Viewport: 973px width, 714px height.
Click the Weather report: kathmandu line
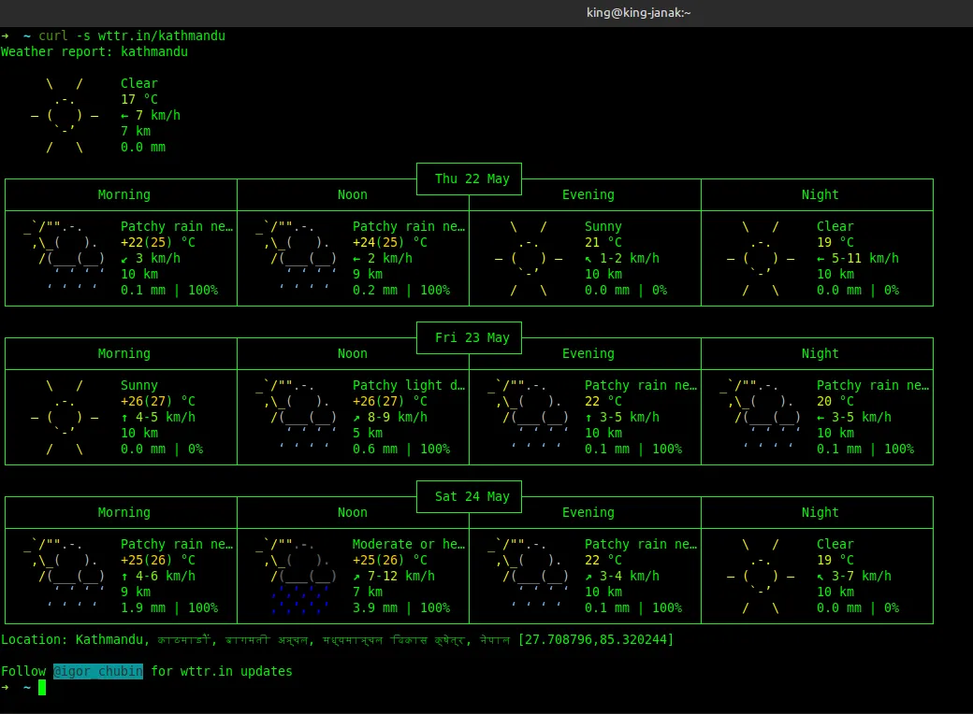[94, 51]
